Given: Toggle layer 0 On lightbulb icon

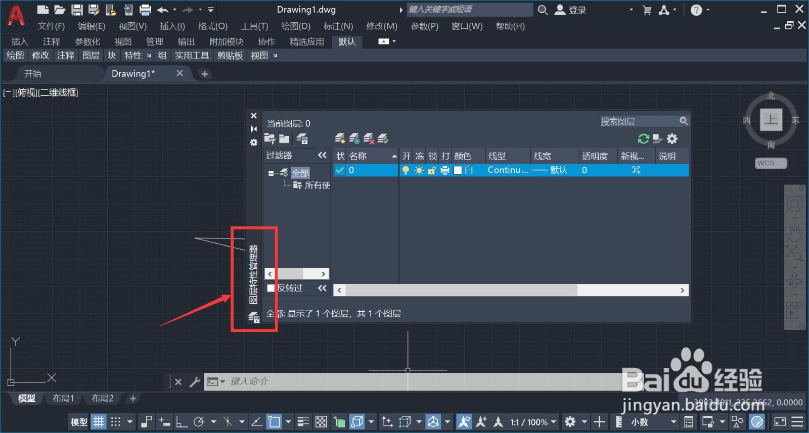Looking at the screenshot, I should pyautogui.click(x=406, y=170).
